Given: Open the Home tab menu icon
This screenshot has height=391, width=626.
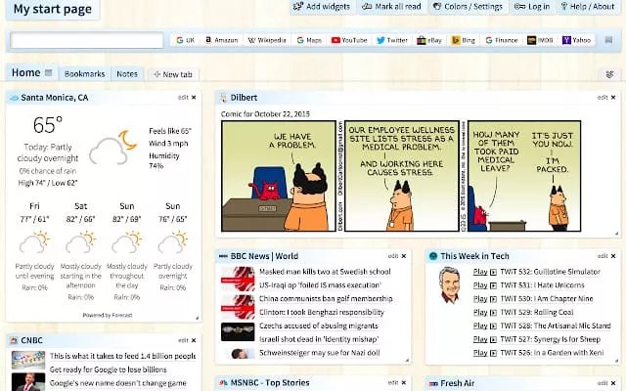Looking at the screenshot, I should 49,73.
